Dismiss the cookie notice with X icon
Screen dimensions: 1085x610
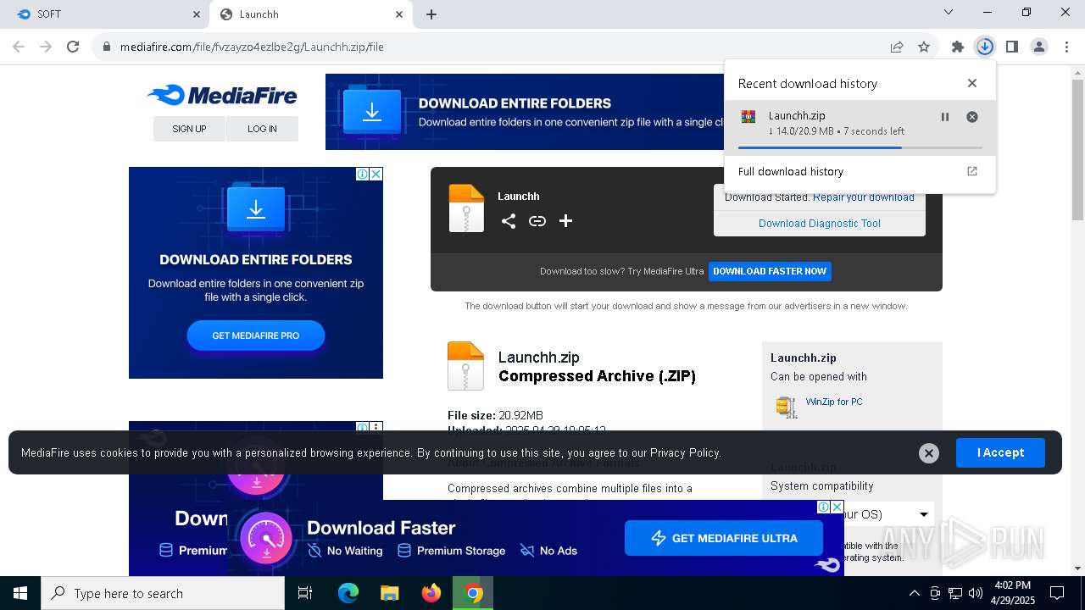tap(929, 453)
